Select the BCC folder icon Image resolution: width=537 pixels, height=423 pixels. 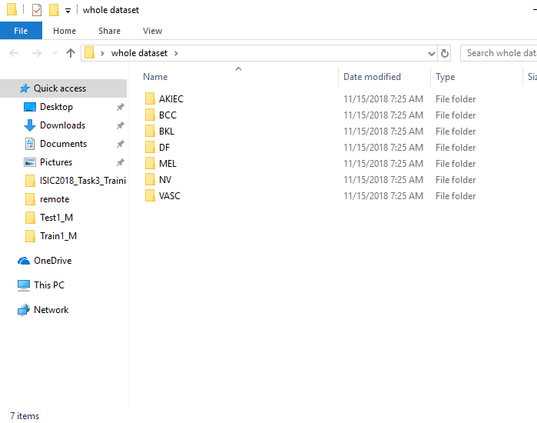point(150,115)
